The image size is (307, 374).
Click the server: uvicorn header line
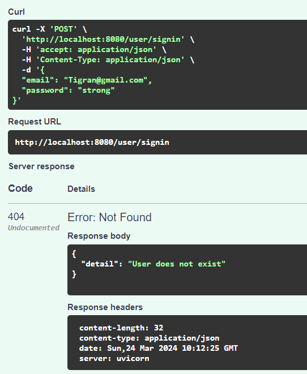click(114, 359)
